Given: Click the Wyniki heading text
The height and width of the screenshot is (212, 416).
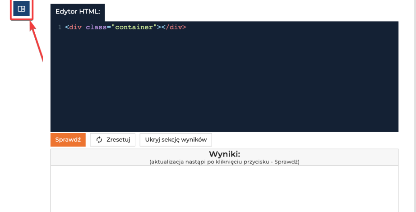Looking at the screenshot, I should pyautogui.click(x=224, y=154).
